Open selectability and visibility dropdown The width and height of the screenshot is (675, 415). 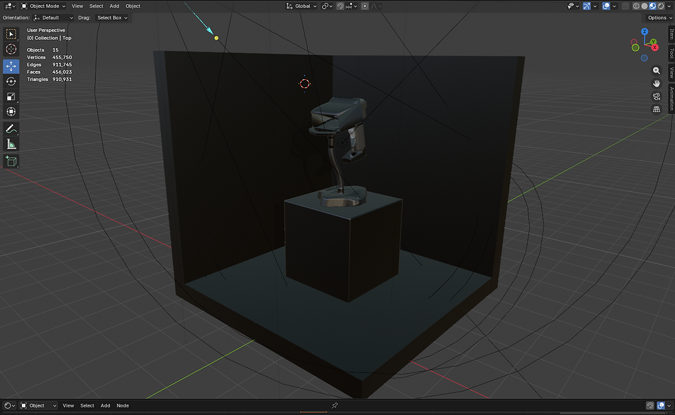coord(573,6)
